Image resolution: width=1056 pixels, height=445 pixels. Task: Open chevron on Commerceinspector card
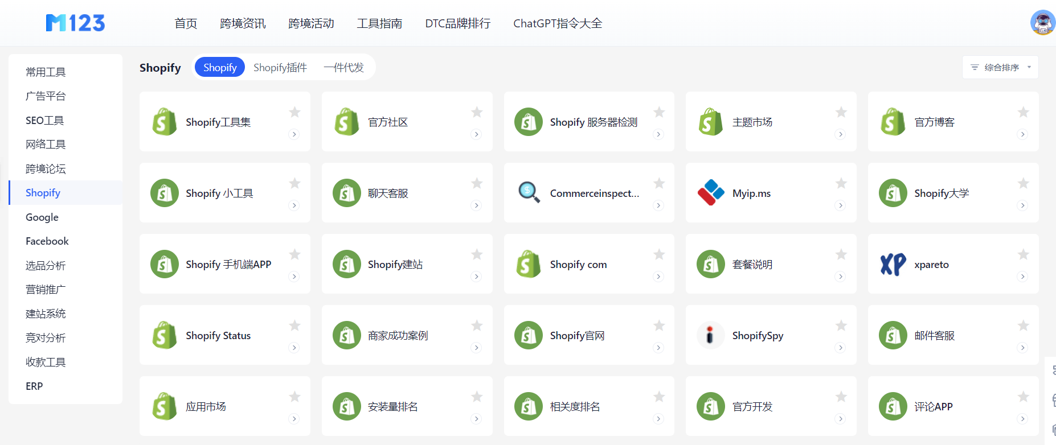click(658, 205)
